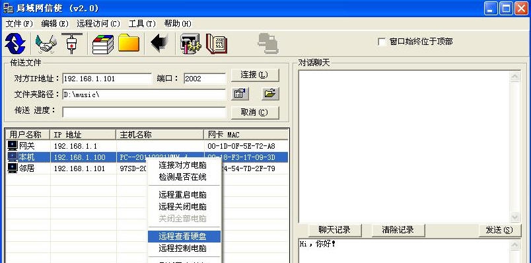Open the 编辑(E) menu
This screenshot has height=263, width=531.
pyautogui.click(x=55, y=24)
